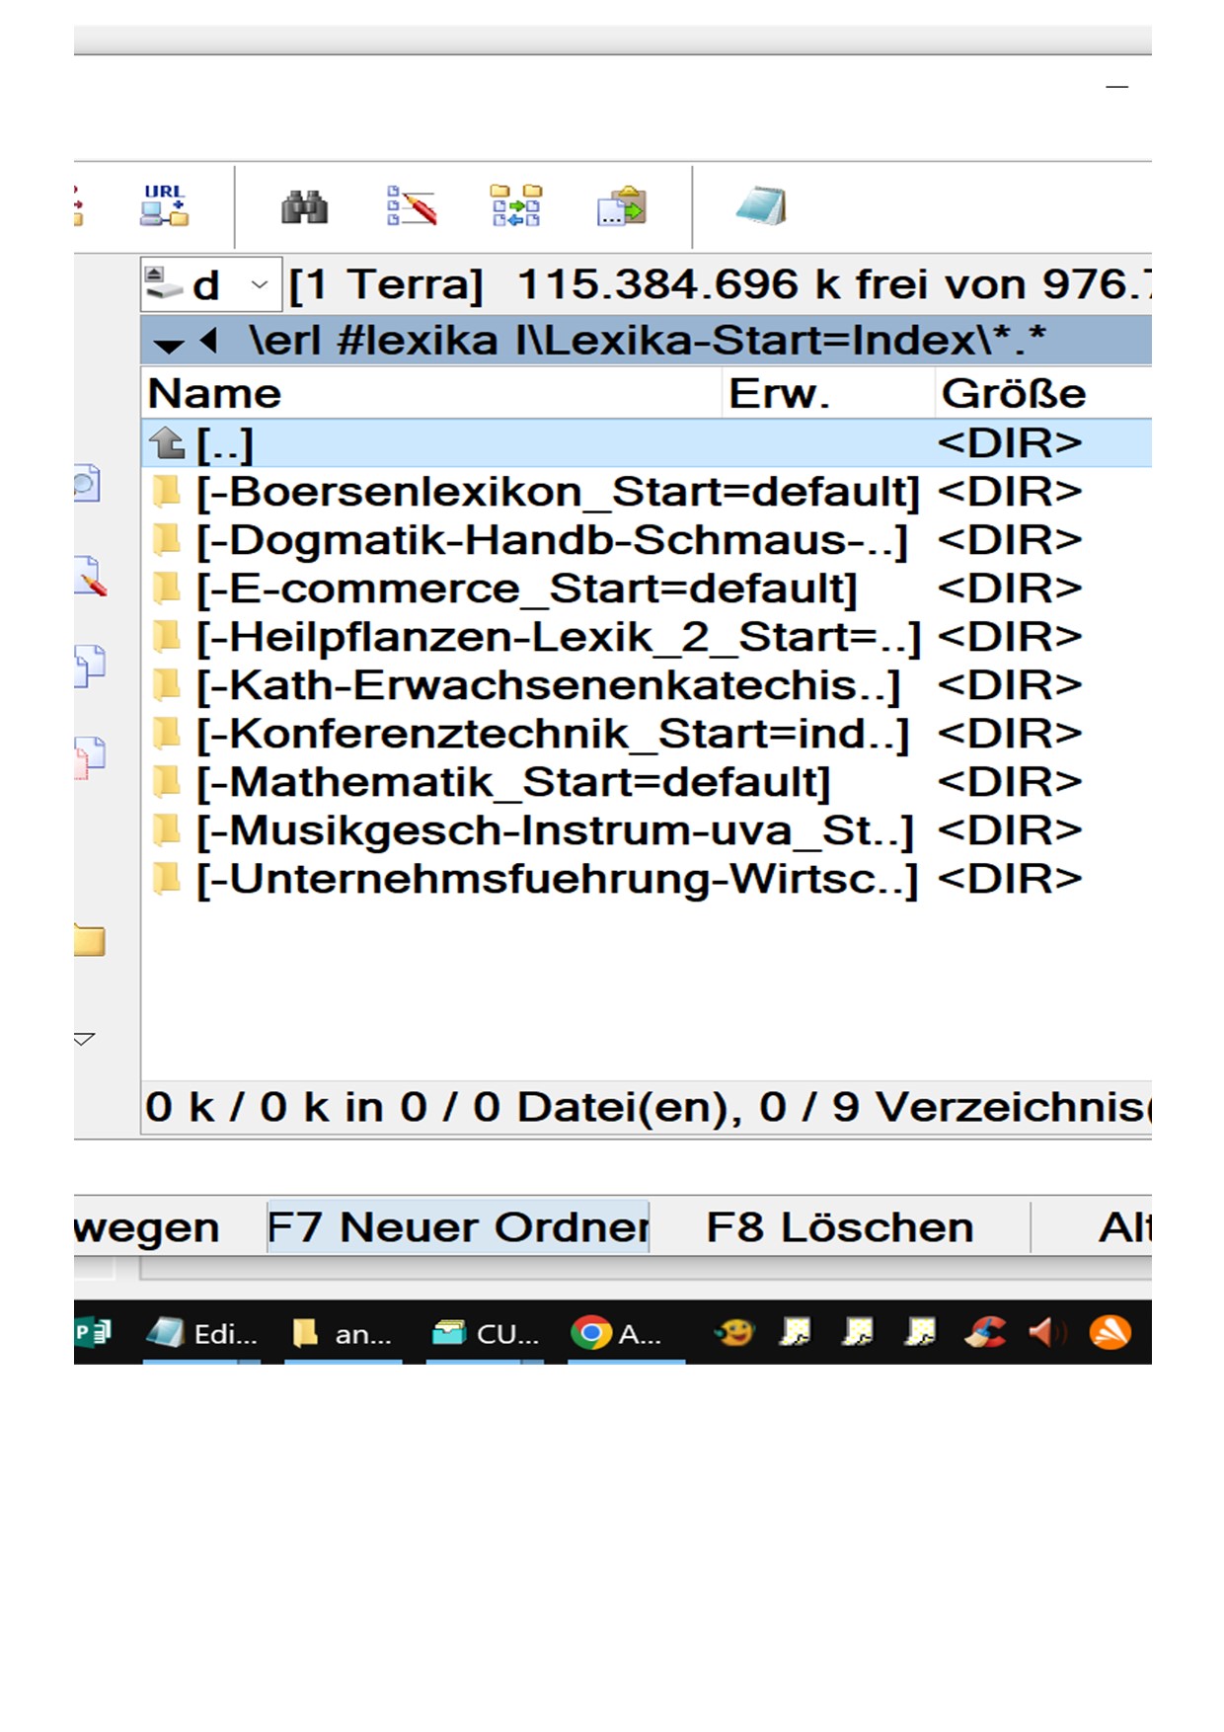Screen dimensions: 1224x1732
Task: Click the move files sidebar icon with red page
Action: coord(90,758)
